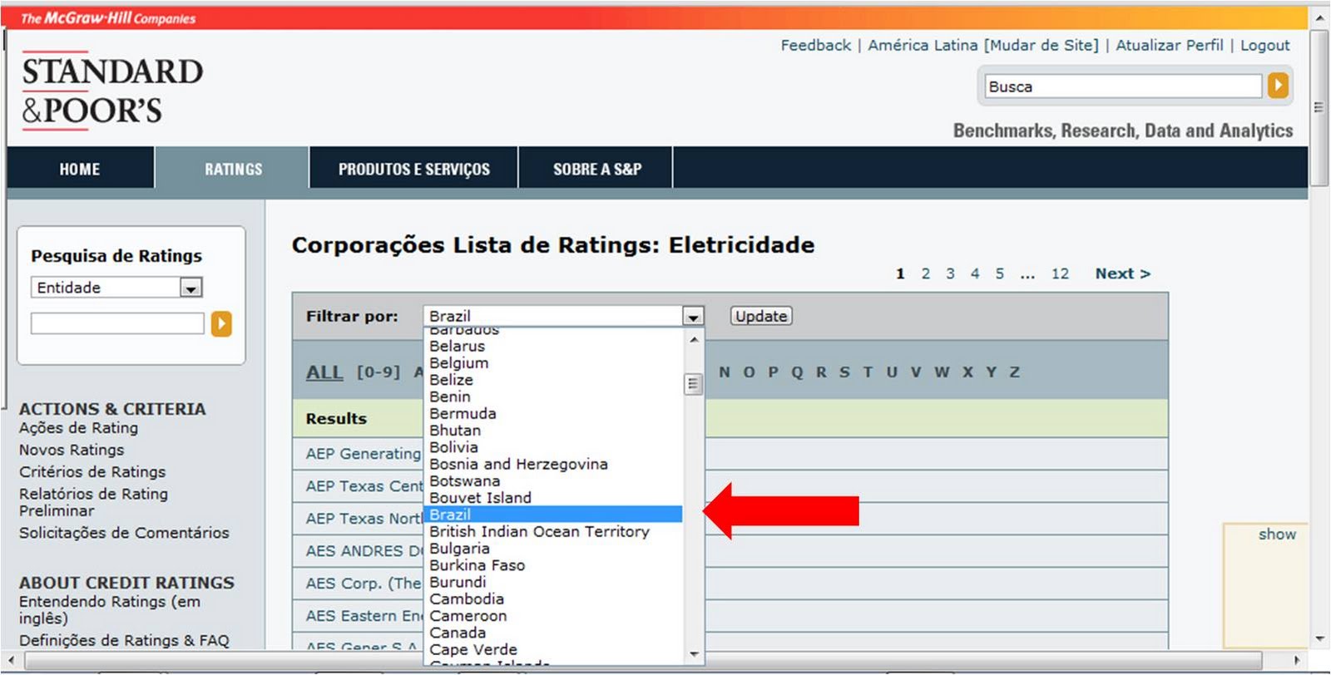The height and width of the screenshot is (675, 1331).
Task: Choose Belize from the dropdown list
Action: pyautogui.click(x=552, y=380)
